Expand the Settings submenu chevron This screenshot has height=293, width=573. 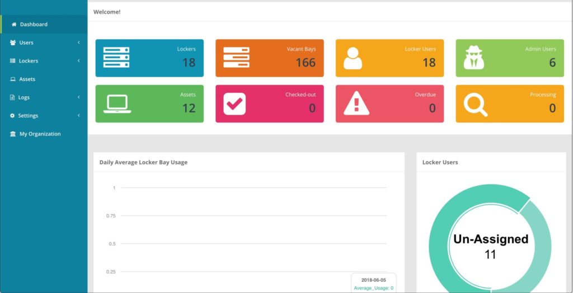(x=78, y=116)
